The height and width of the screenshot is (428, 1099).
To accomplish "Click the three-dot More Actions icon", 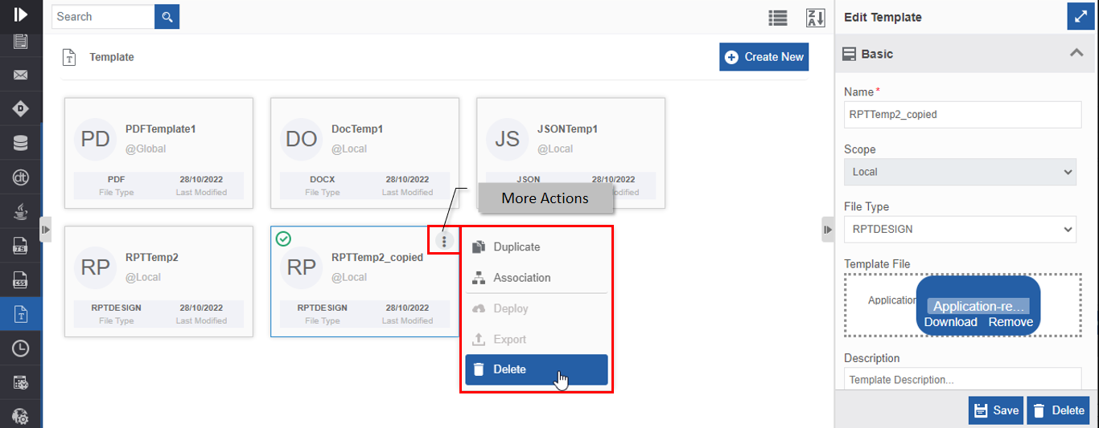I will [x=444, y=241].
